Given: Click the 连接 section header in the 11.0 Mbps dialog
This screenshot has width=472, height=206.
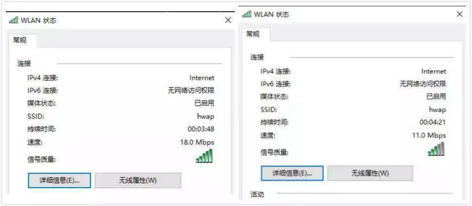Looking at the screenshot, I should [257, 57].
